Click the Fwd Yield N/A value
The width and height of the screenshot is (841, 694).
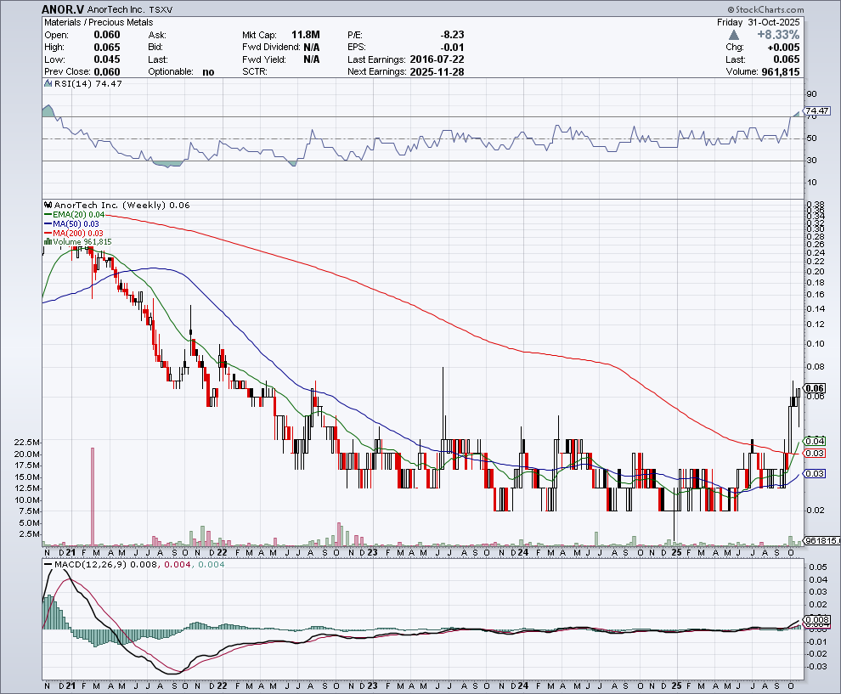click(x=312, y=59)
